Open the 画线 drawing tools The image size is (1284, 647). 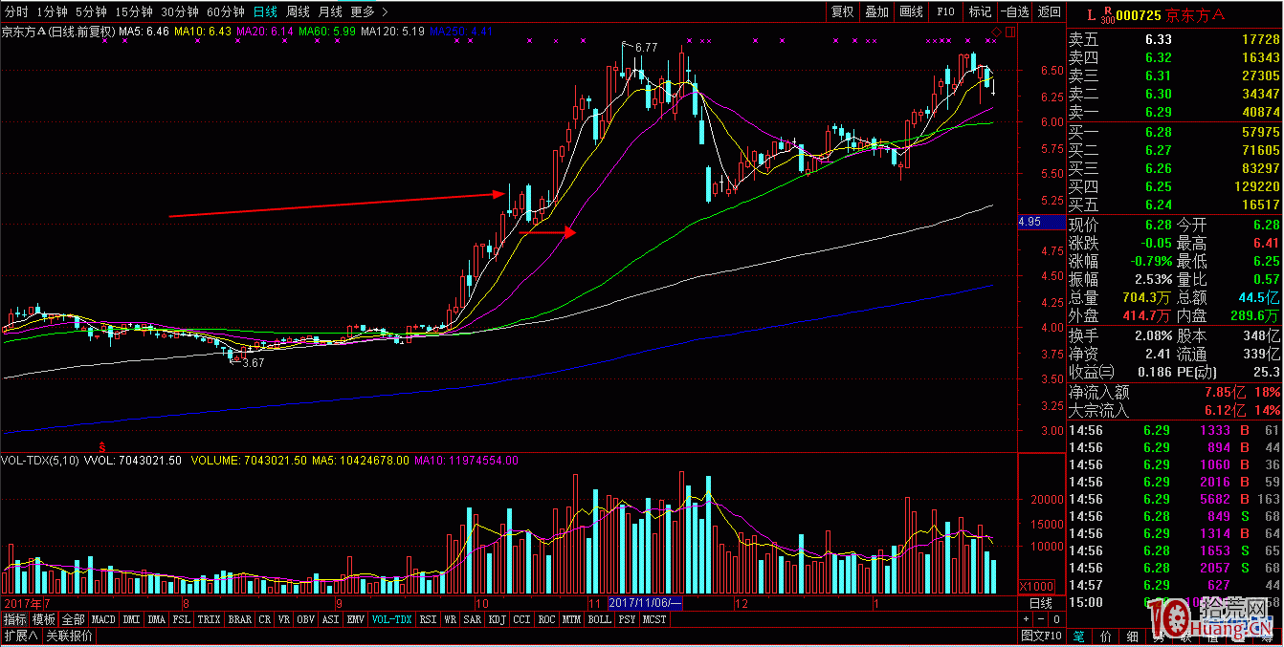[911, 11]
